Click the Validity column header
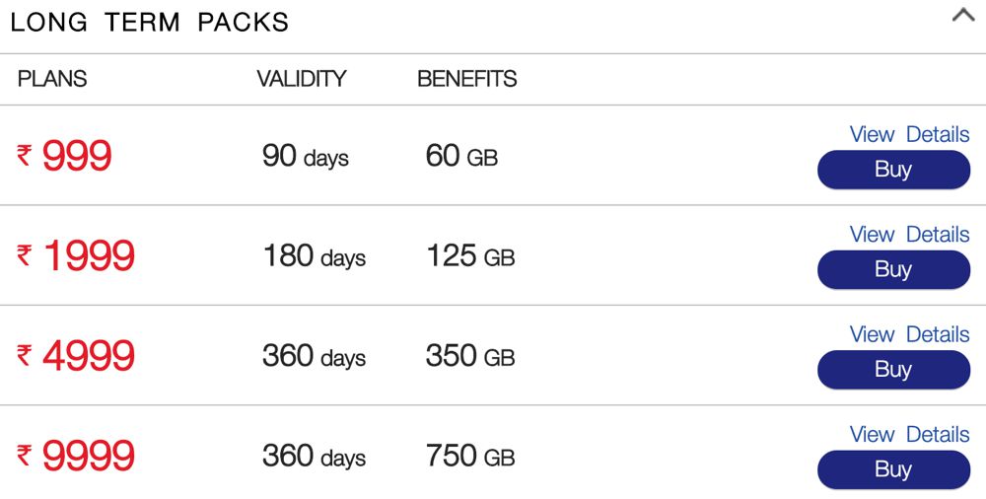 click(302, 79)
